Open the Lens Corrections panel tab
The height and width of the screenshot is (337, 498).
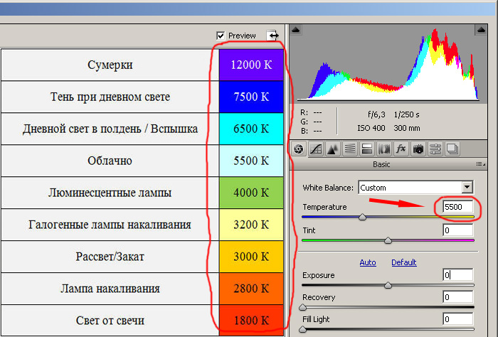pos(384,149)
